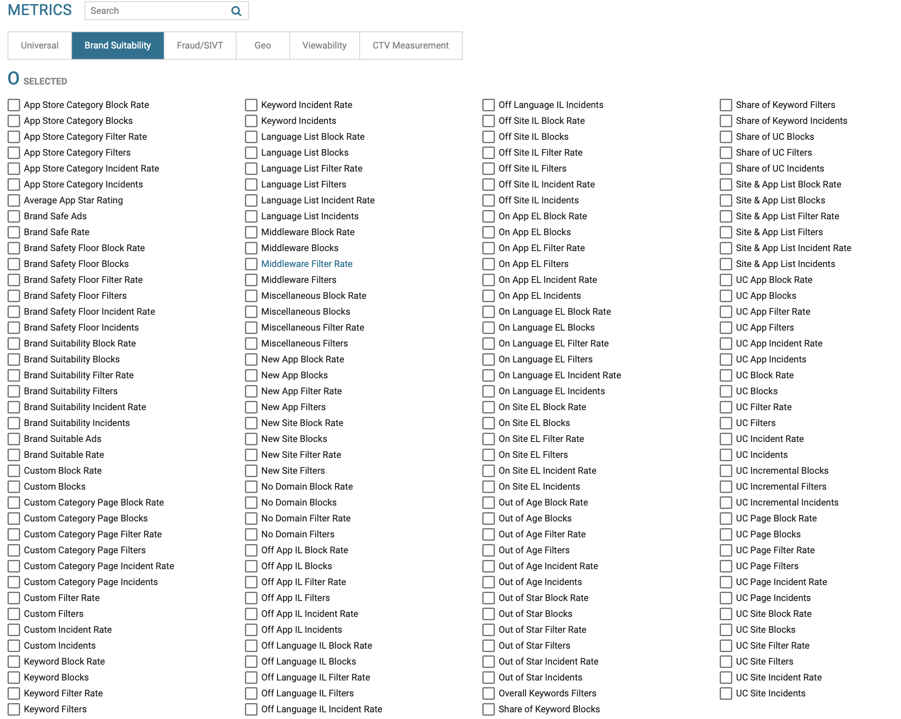The image size is (901, 719).
Task: Check the New Site Filters box
Action: click(251, 471)
